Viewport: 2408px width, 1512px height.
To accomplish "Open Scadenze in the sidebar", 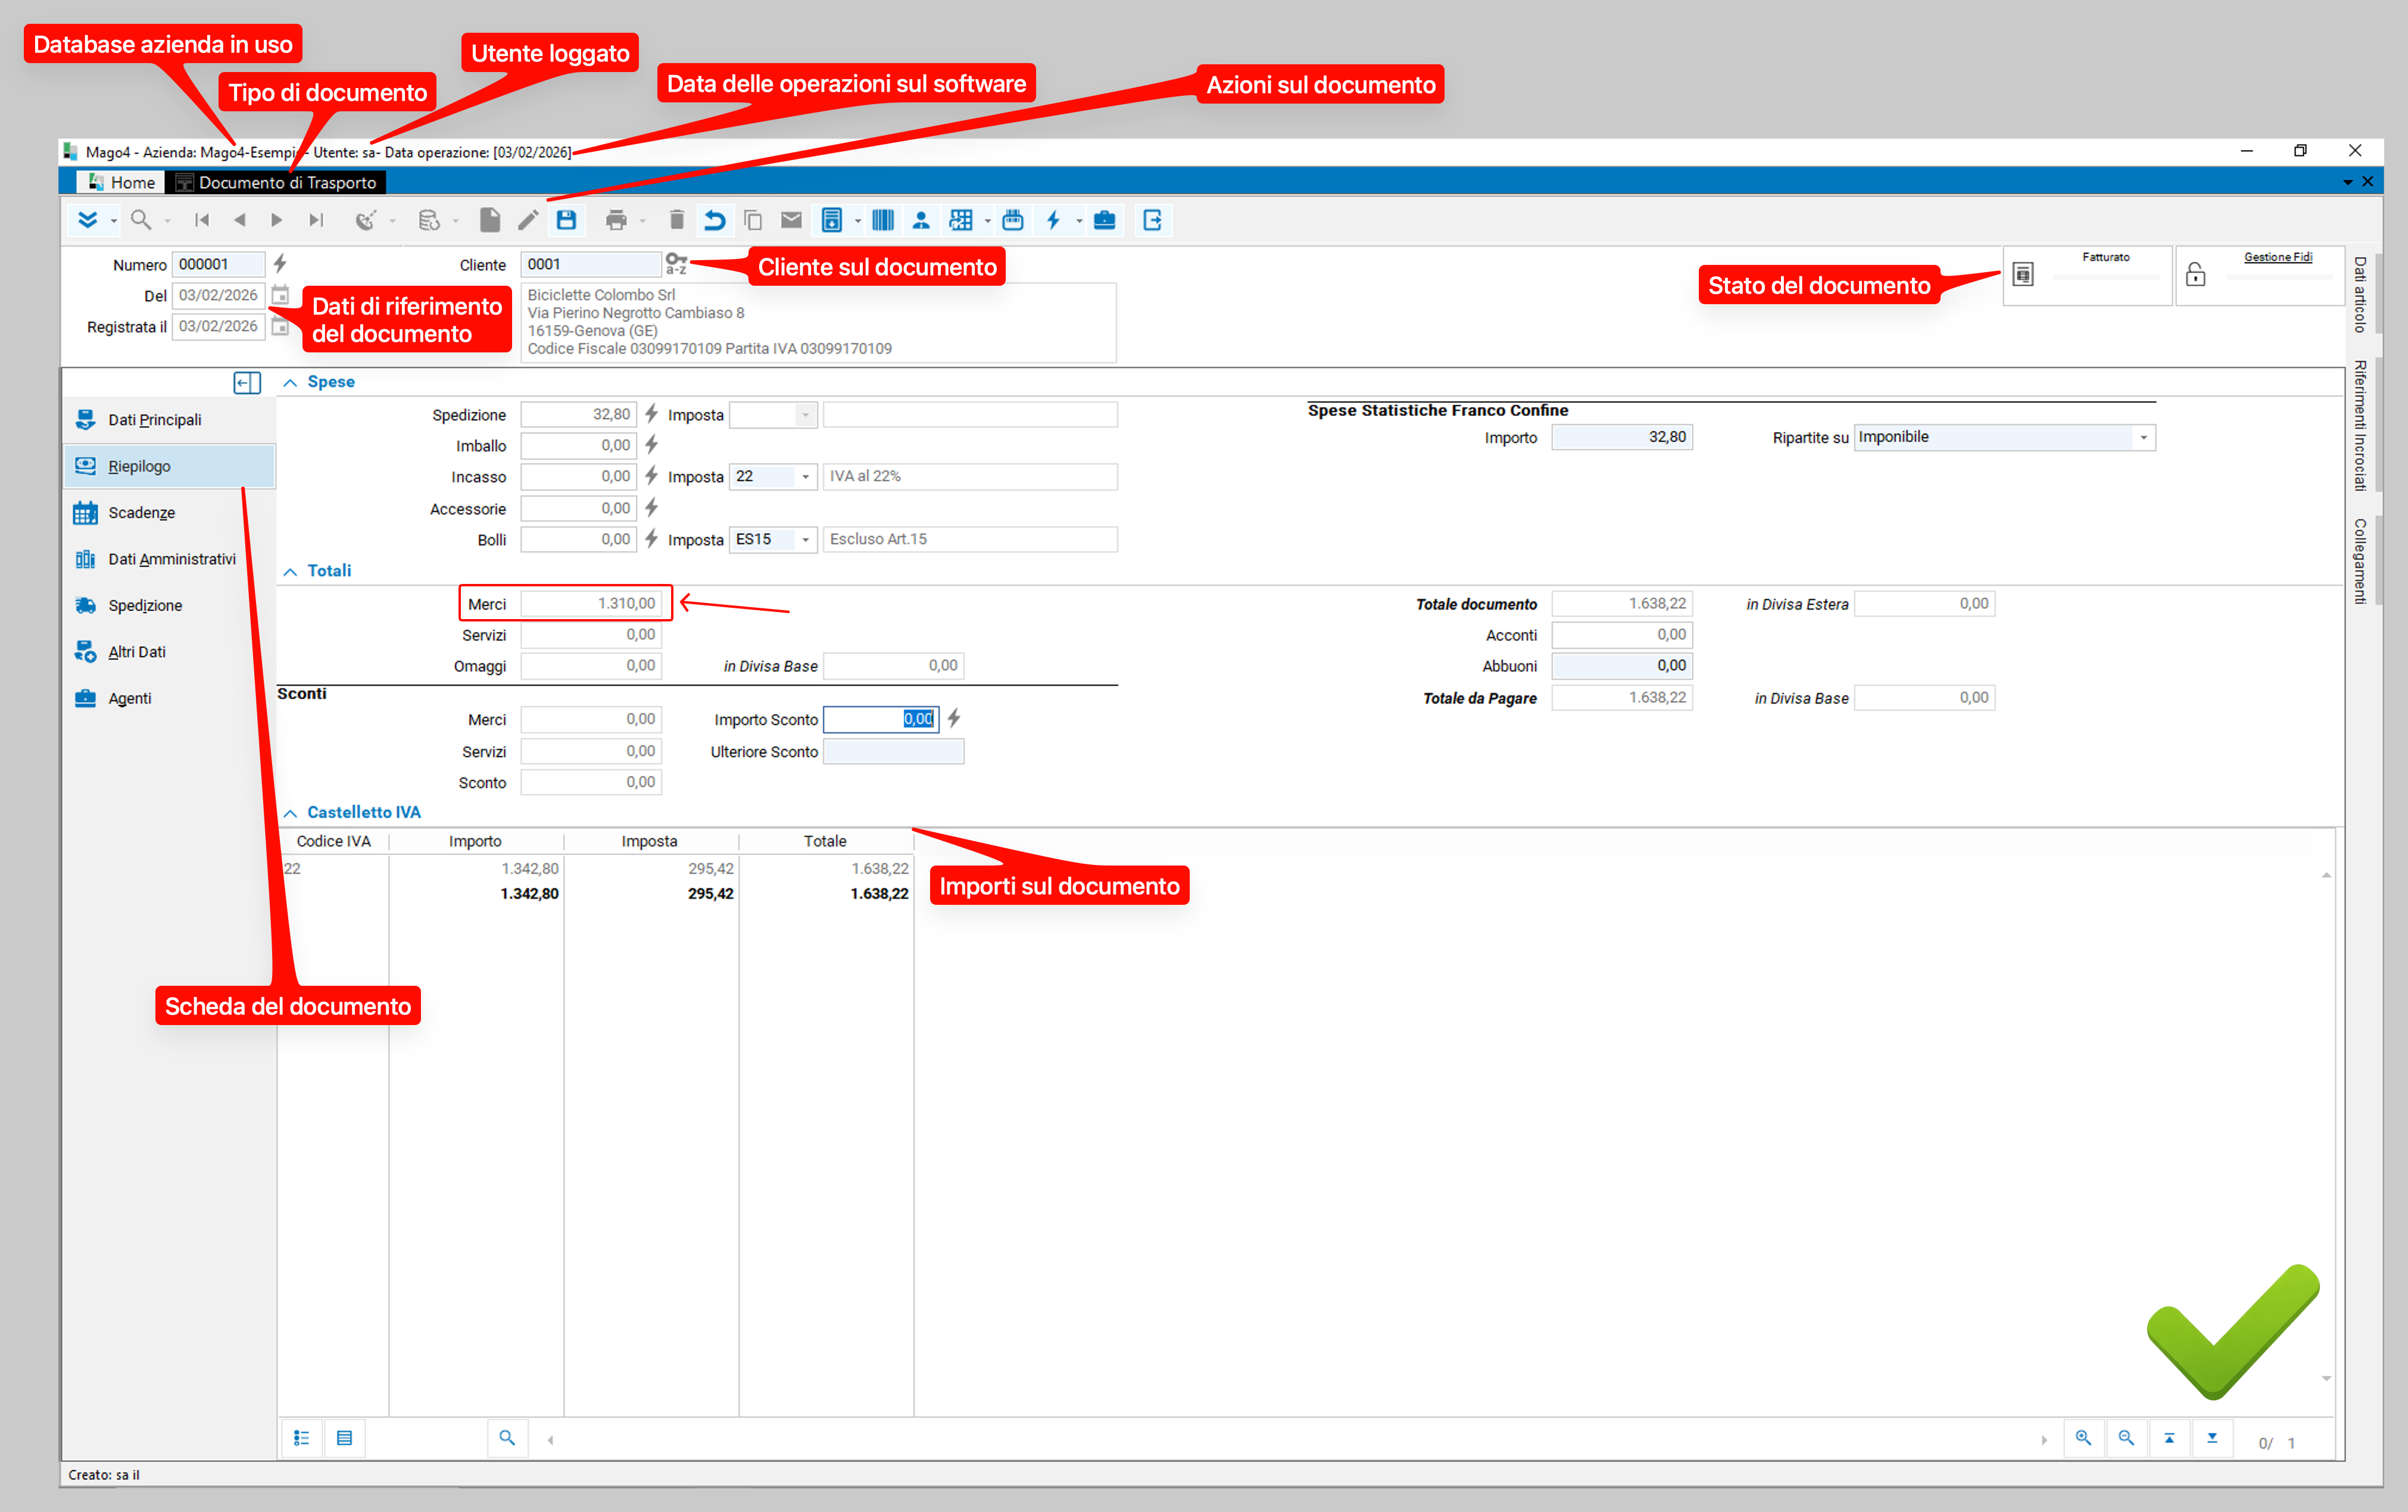I will pos(169,513).
